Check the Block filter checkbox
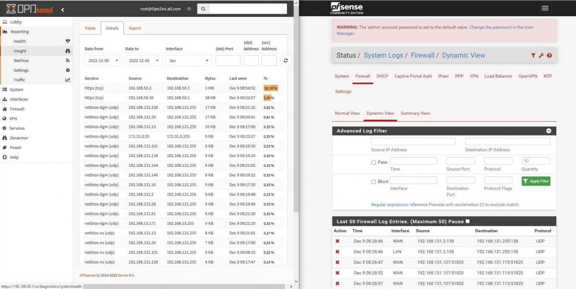 [373, 181]
